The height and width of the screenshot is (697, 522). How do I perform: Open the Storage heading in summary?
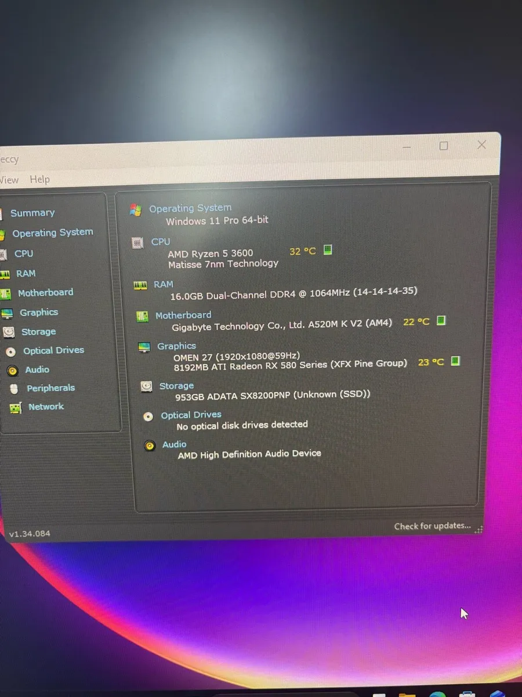pos(176,386)
